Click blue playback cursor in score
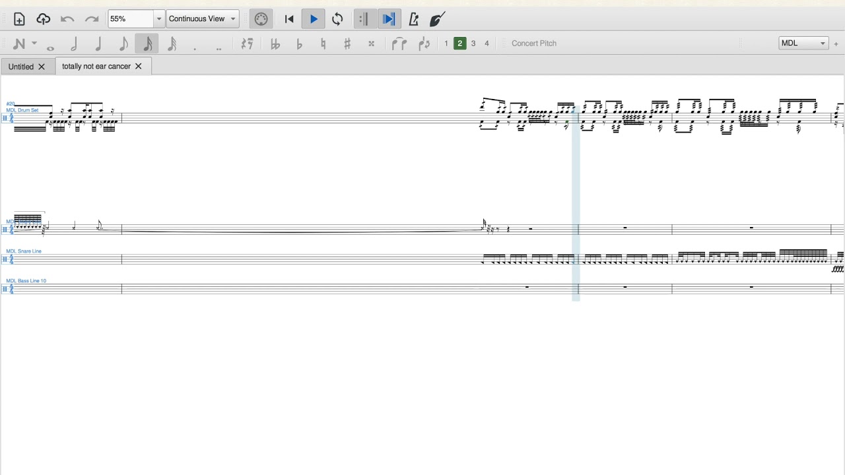Viewport: 845px width, 475px height. tap(576, 203)
